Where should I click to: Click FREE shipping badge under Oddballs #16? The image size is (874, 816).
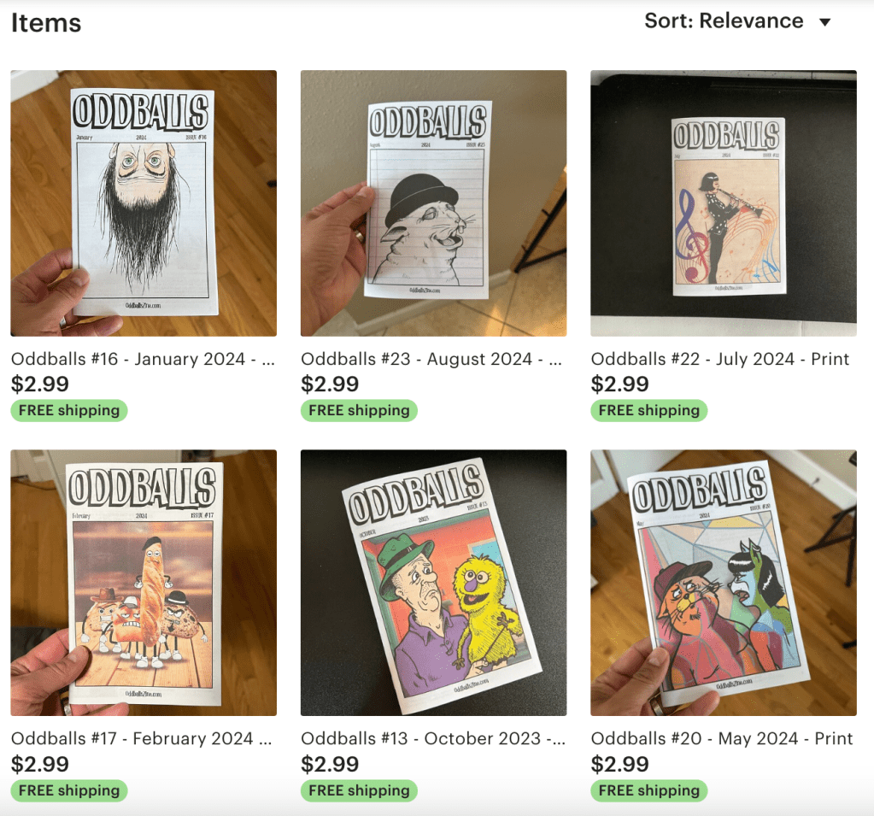coord(69,411)
